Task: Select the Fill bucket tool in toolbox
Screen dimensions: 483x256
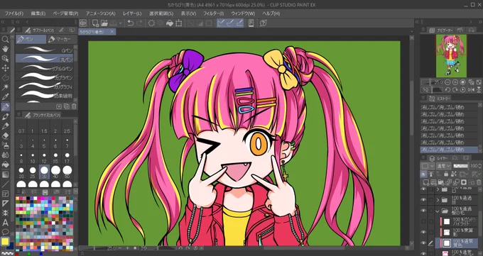Action: [5, 165]
